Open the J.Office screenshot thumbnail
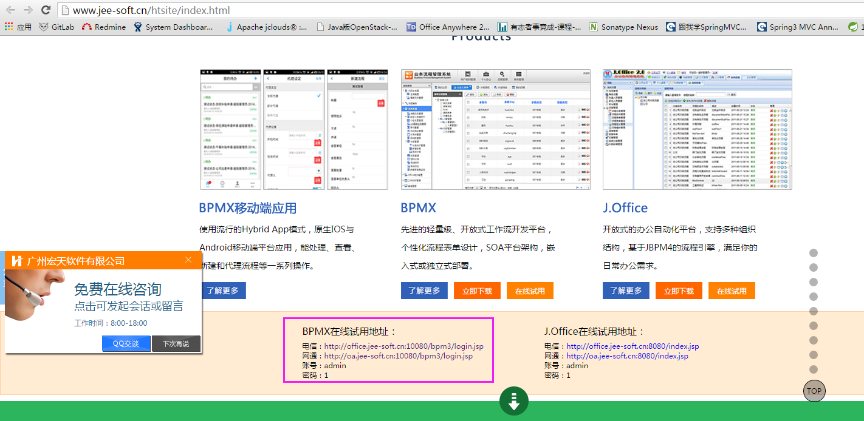Image resolution: width=864 pixels, height=421 pixels. (x=698, y=129)
